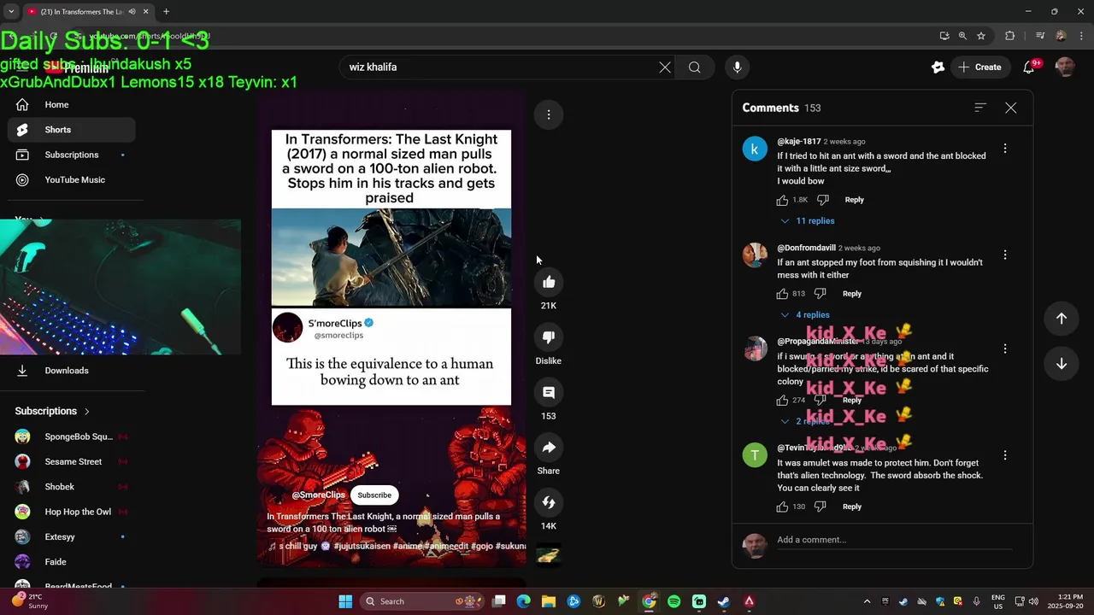The width and height of the screenshot is (1094, 615).
Task: Open options menu for @kaje-1817's comment
Action: 1005,149
